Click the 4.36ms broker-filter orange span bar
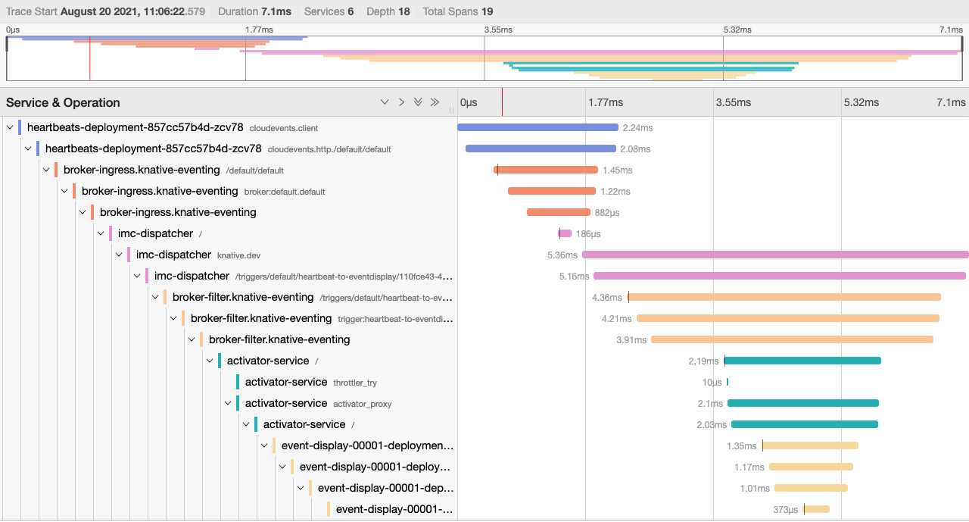 784,297
